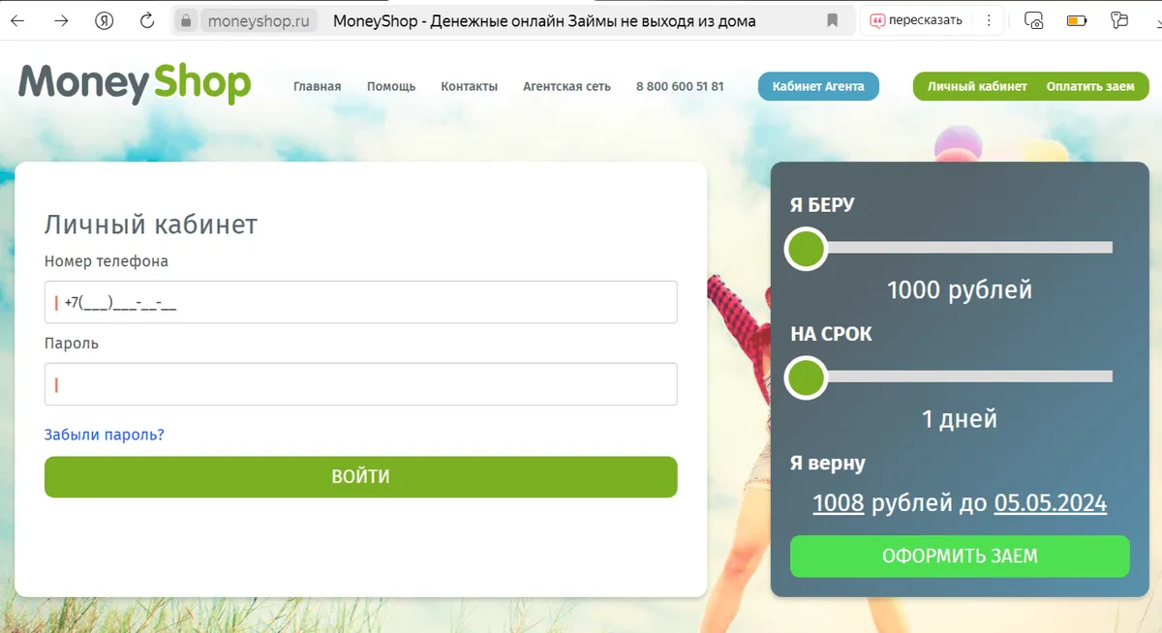Click the Личный кабинет form heading
The image size is (1162, 633).
click(x=151, y=225)
